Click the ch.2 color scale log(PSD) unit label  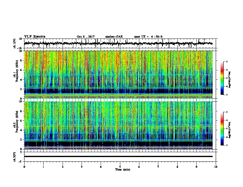230,130
